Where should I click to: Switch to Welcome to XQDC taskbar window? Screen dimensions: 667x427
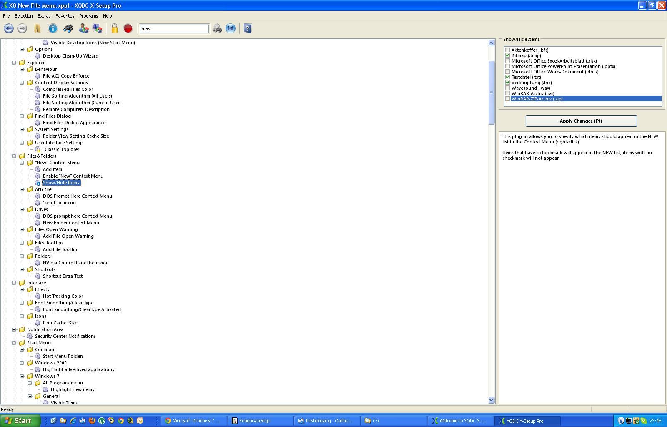click(461, 421)
